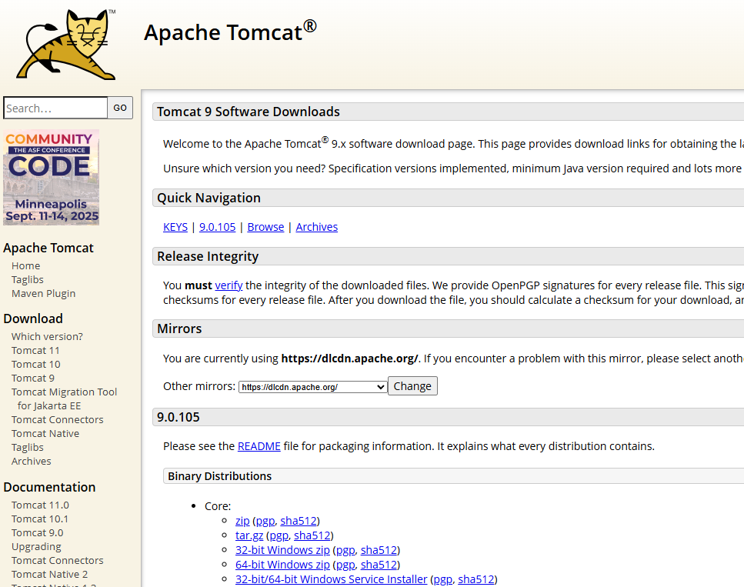Viewport: 744px width, 587px height.
Task: Go to Tomcat 11 download page
Action: pos(35,350)
